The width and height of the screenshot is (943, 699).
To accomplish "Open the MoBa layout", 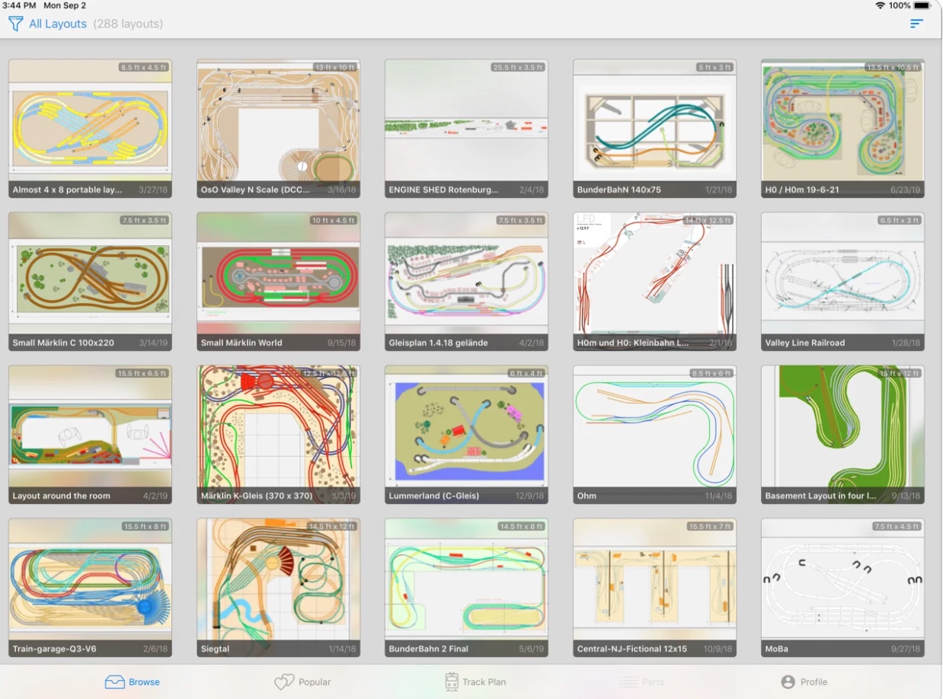I will 842,588.
